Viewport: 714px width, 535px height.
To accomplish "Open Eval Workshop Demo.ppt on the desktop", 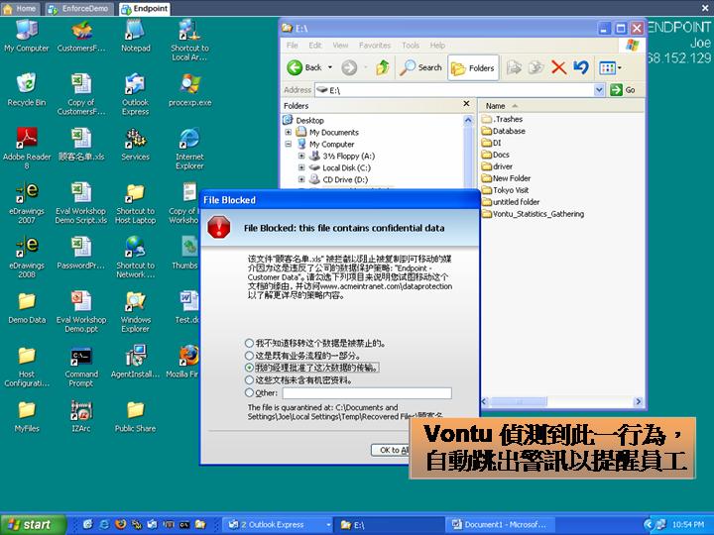I will [81, 312].
